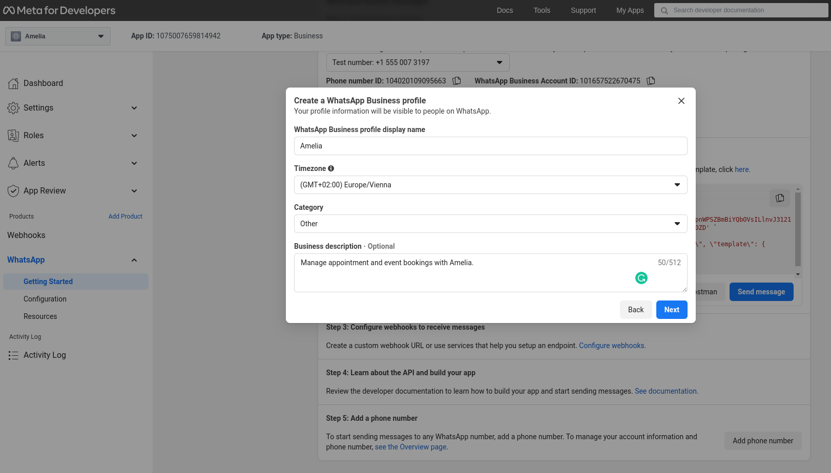The height and width of the screenshot is (473, 831).
Task: Click the 'here' template link
Action: coord(742,169)
